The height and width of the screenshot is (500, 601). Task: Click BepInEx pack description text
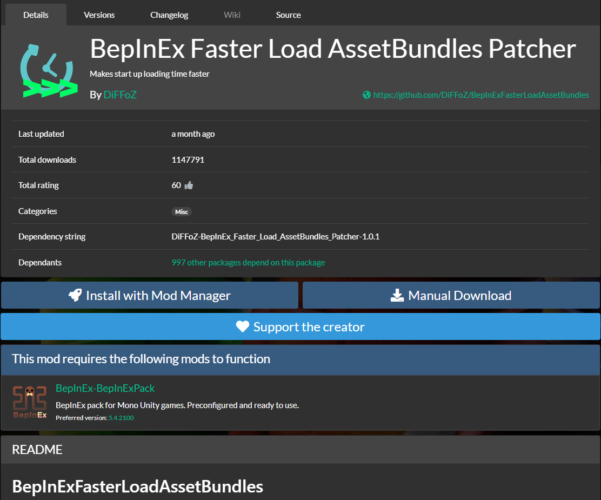(177, 405)
